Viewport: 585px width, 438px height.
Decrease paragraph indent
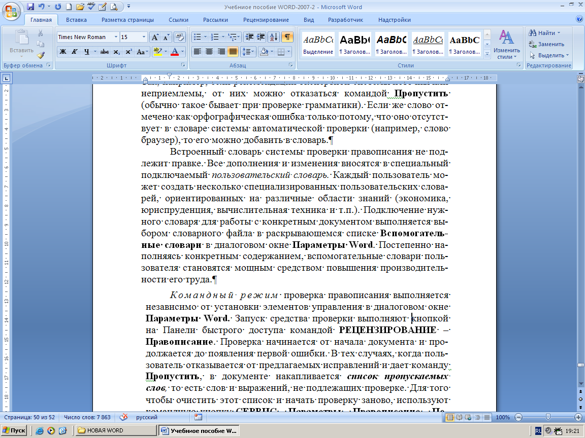(x=249, y=37)
